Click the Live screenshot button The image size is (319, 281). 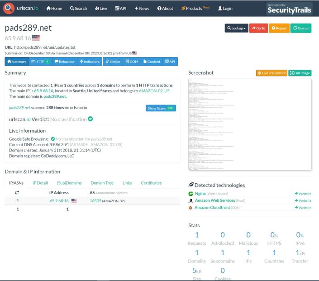point(271,73)
